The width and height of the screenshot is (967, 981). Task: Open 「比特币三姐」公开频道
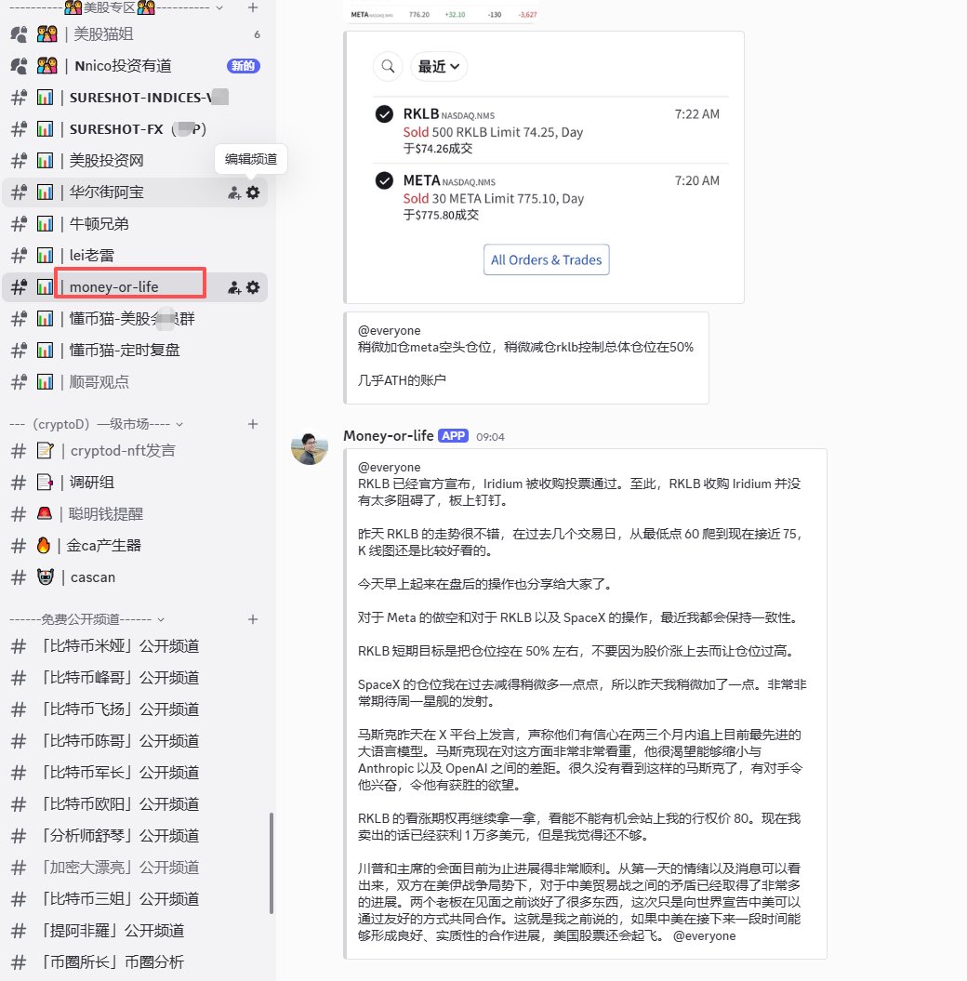(x=135, y=898)
